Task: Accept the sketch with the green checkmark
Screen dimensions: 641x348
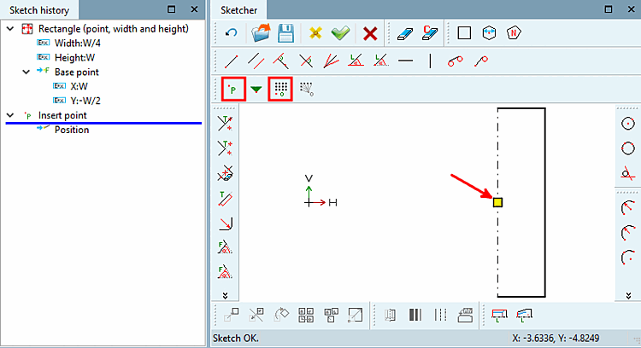Action: (340, 32)
